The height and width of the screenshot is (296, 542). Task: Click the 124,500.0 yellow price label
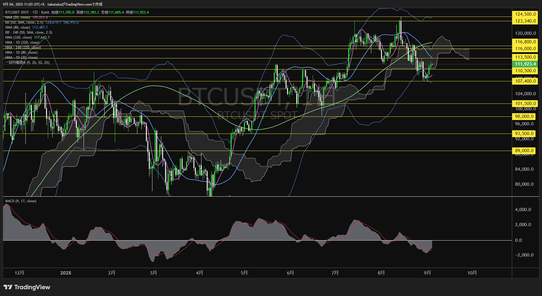[525, 14]
